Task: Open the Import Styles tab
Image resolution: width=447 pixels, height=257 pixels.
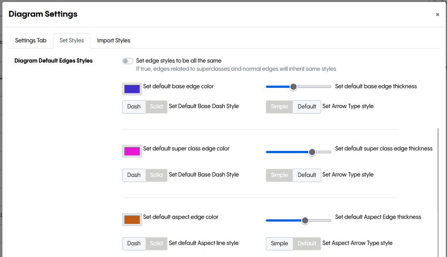Action: 113,40
